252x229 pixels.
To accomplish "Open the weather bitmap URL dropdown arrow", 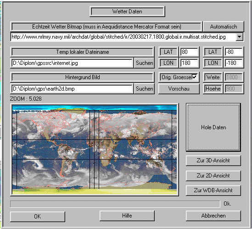I will click(x=239, y=37).
